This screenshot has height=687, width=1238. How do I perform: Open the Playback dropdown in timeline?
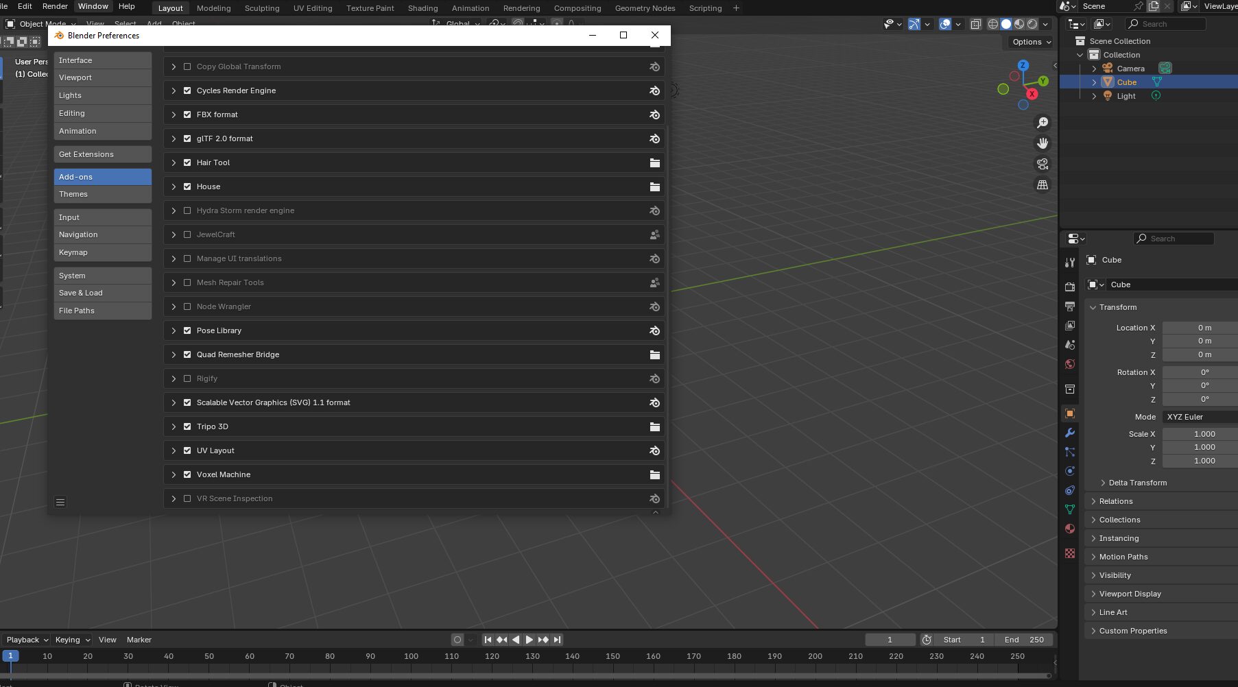(27, 640)
